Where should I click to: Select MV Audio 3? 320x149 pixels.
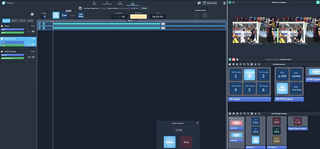click(x=263, y=74)
